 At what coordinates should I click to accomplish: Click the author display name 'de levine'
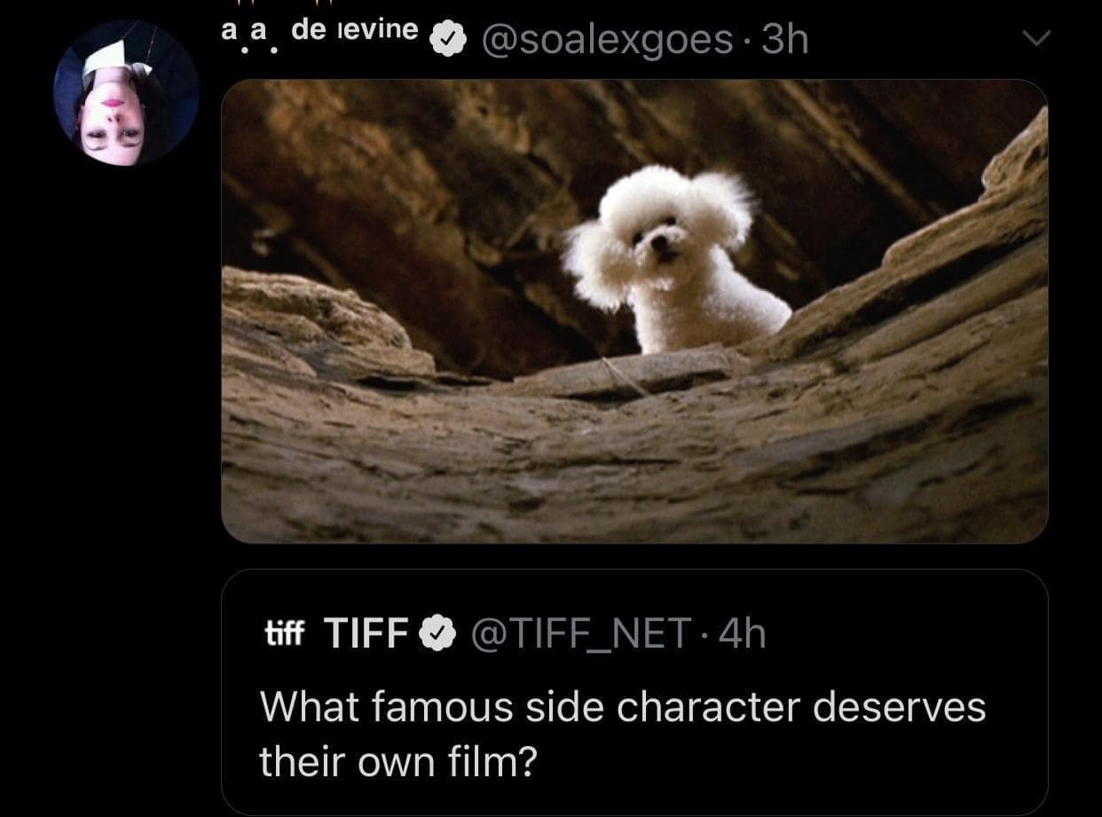tap(354, 30)
